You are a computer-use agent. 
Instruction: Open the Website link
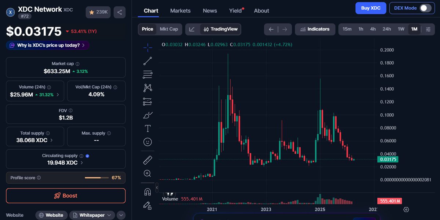tap(51, 215)
